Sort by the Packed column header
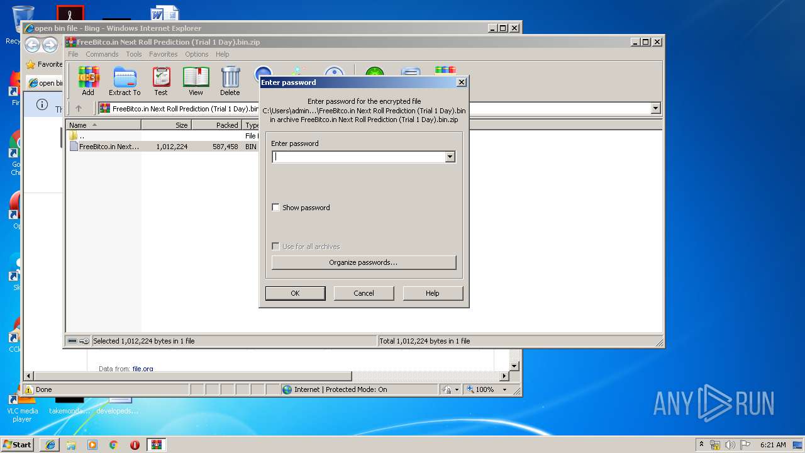This screenshot has width=805, height=453. (x=217, y=125)
